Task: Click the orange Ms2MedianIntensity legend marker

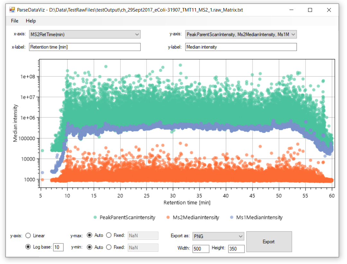Action: pyautogui.click(x=168, y=217)
